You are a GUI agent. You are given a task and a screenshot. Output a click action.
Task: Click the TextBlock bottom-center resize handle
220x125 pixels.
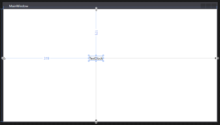(x=96, y=61)
